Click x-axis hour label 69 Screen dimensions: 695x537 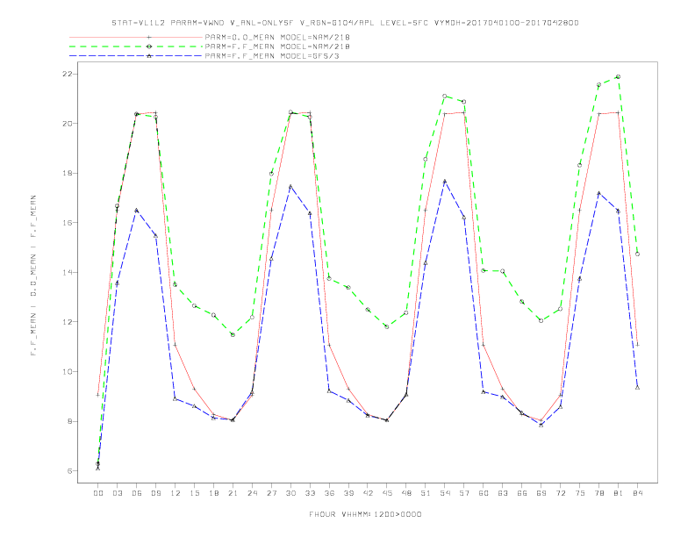tap(541, 493)
